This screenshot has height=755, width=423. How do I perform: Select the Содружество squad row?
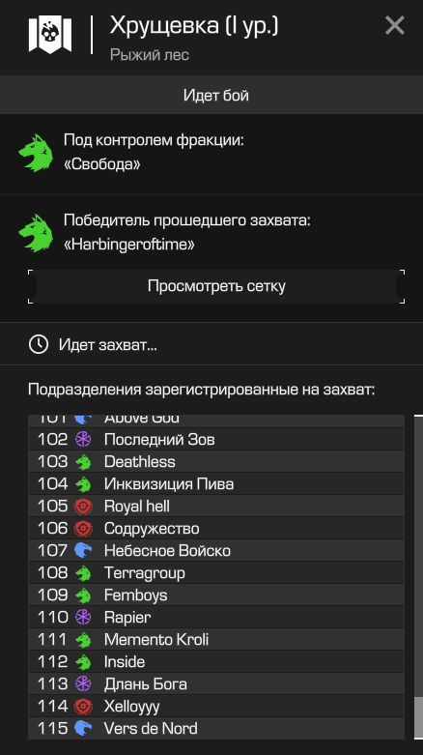pos(216,529)
